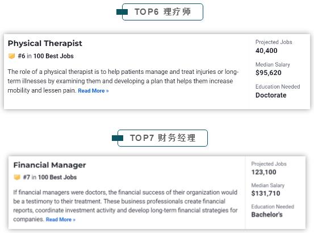
Task: Click the $95,620 median salary value
Action: point(269,73)
